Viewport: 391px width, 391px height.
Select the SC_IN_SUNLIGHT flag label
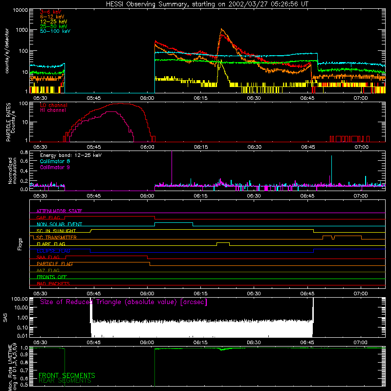click(x=56, y=231)
